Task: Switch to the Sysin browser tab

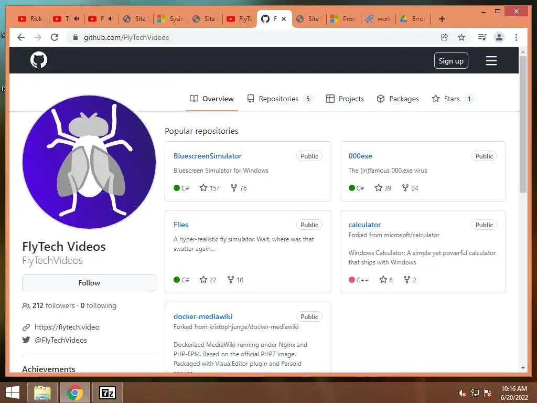Action: tap(170, 19)
